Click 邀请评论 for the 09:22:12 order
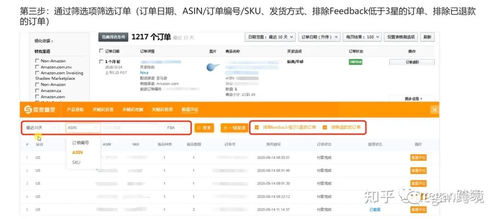The image size is (497, 219). coord(418,197)
